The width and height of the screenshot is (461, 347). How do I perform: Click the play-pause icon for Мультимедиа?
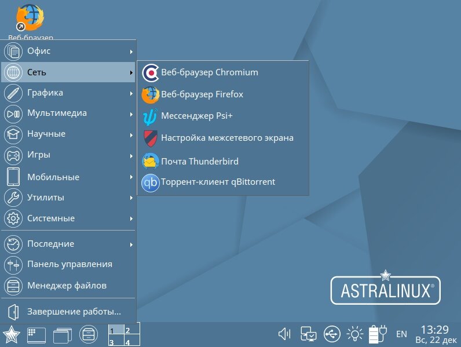click(x=13, y=114)
